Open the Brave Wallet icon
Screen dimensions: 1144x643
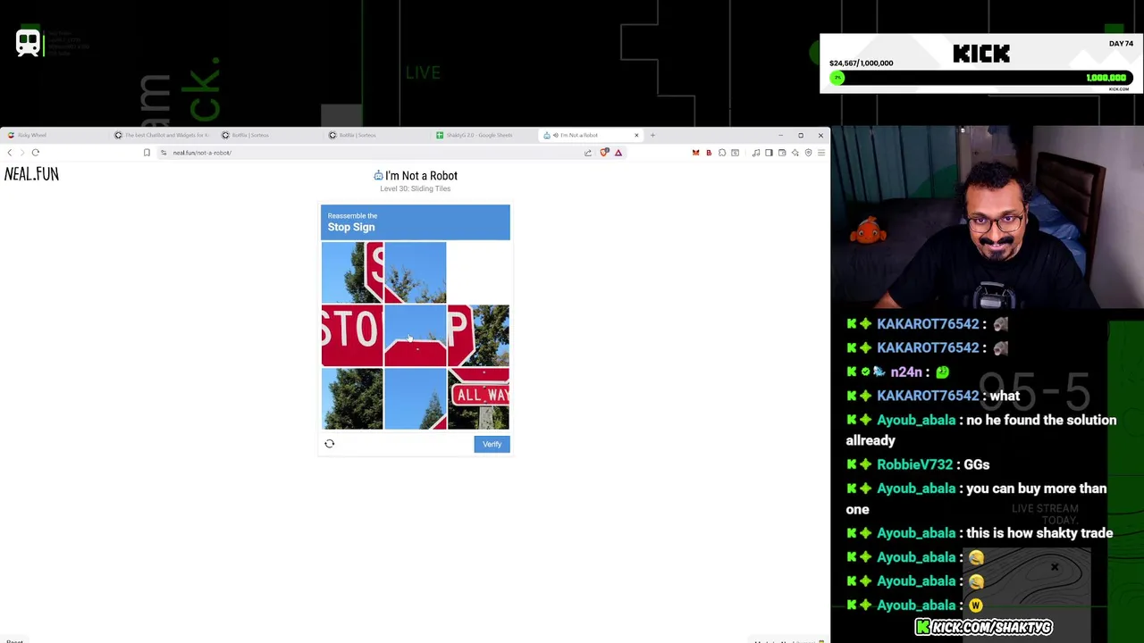click(782, 153)
